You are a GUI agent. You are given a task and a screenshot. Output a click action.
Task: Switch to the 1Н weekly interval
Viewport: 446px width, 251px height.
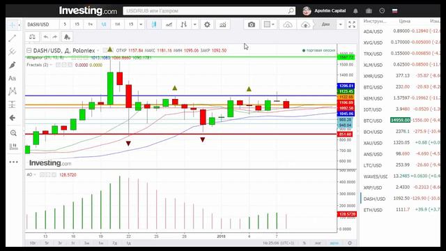(x=118, y=24)
